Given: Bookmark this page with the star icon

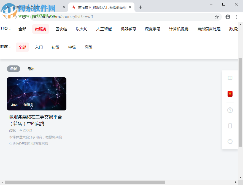Looking at the screenshot, I should coord(217,17).
